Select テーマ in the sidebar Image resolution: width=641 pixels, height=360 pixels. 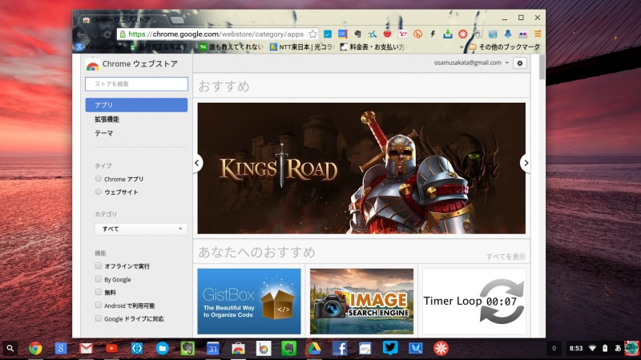click(103, 132)
